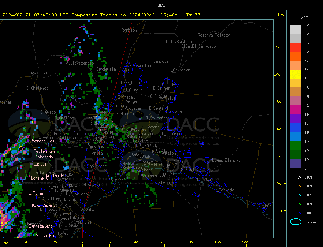Click the white VBCP arrow legend icon

point(296,177)
